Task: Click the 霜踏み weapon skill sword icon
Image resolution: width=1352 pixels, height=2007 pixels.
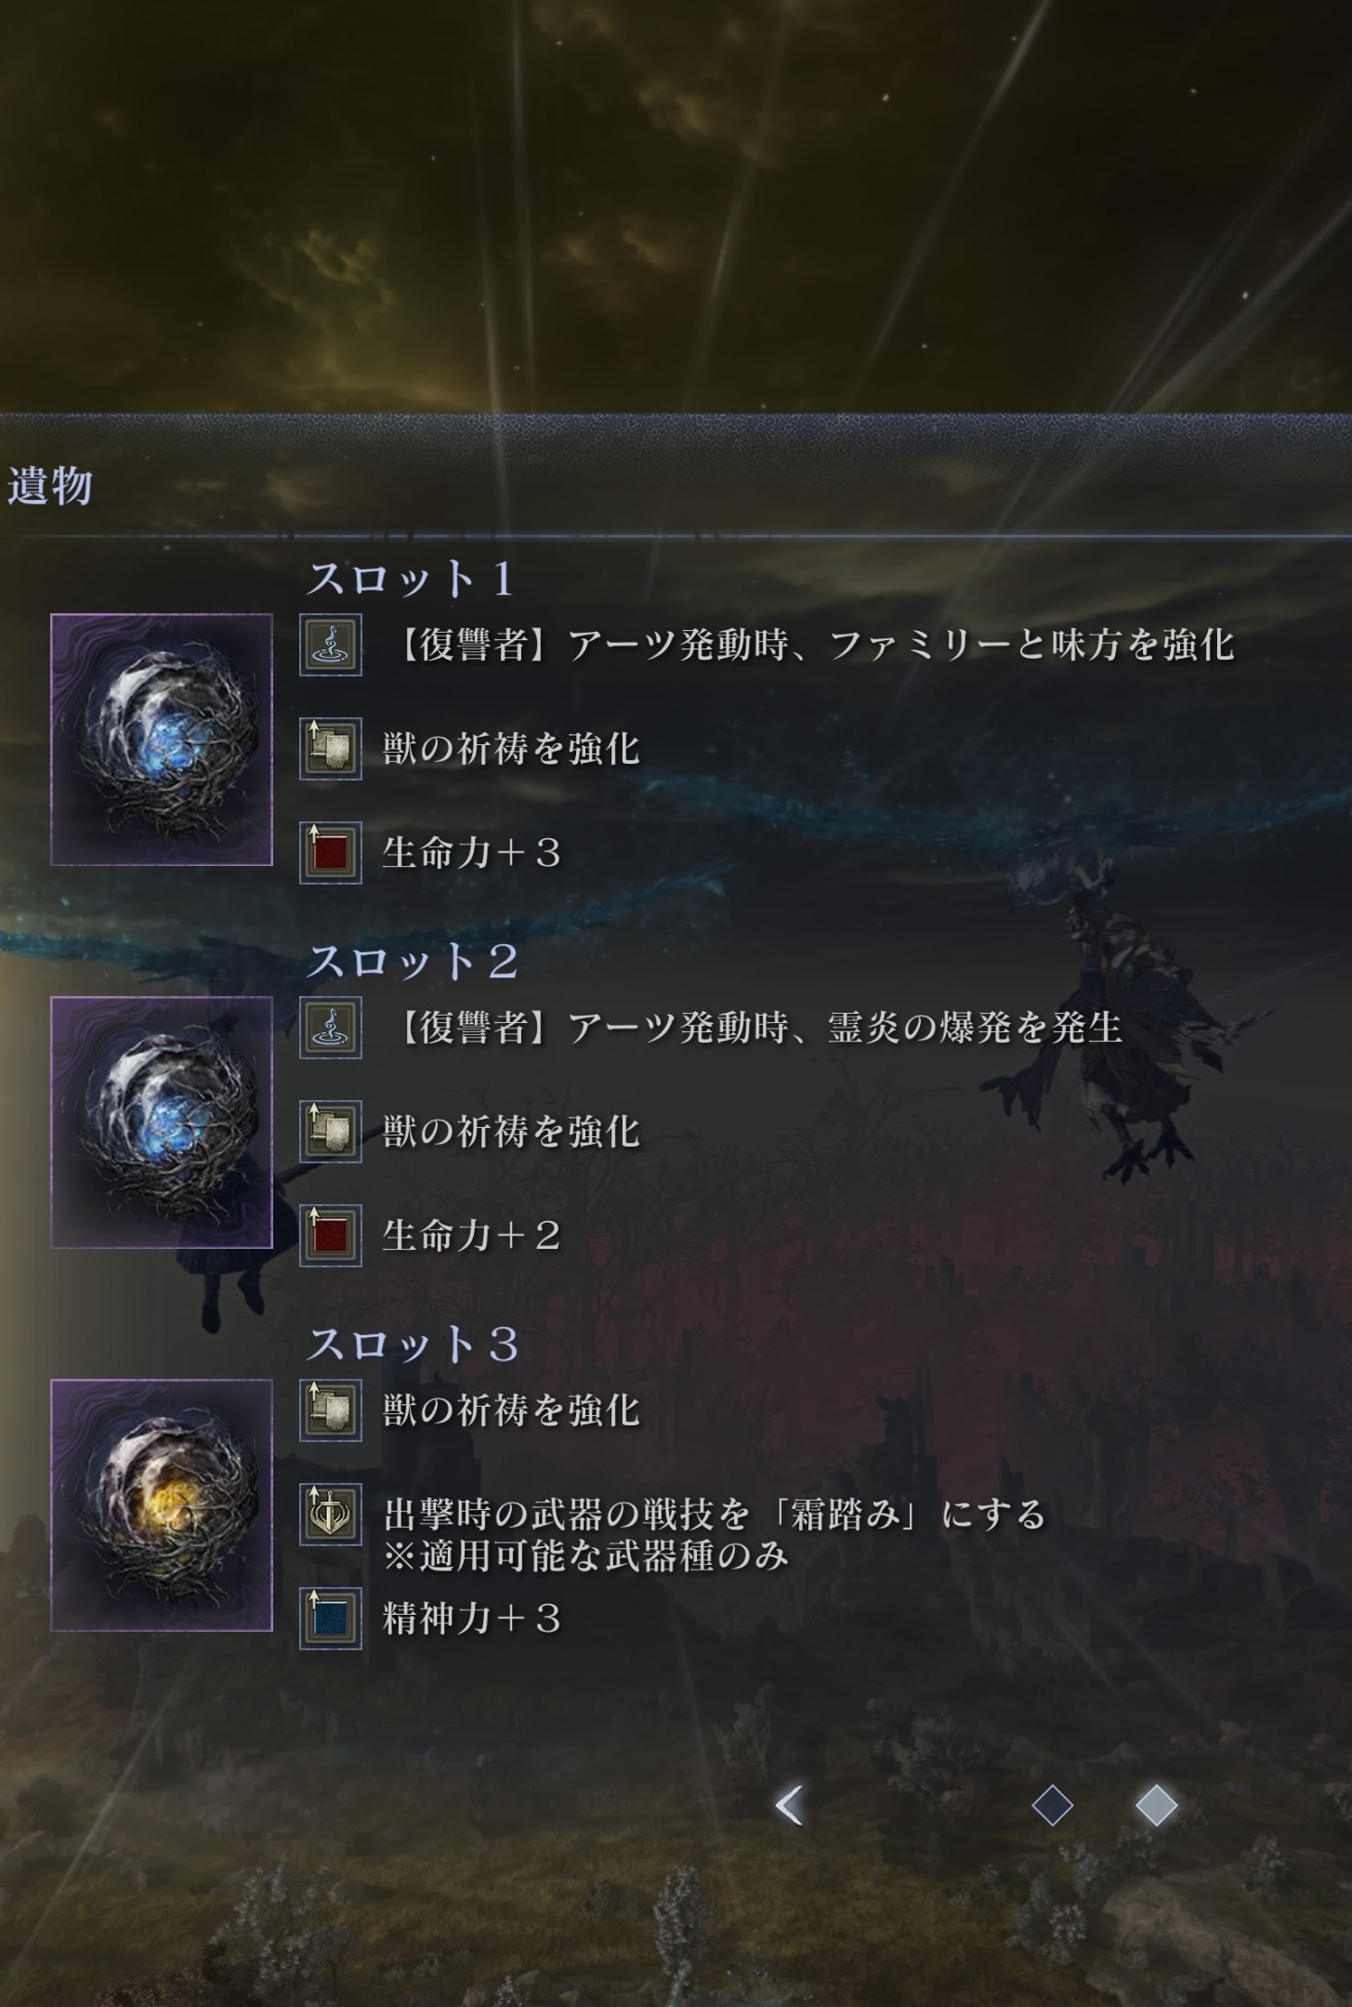Action: [x=331, y=1515]
